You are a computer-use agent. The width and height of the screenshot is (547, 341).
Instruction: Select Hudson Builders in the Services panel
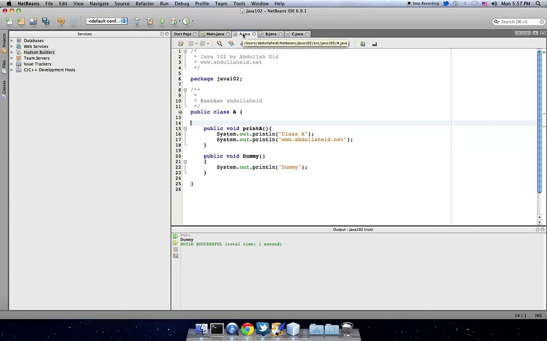click(x=39, y=52)
